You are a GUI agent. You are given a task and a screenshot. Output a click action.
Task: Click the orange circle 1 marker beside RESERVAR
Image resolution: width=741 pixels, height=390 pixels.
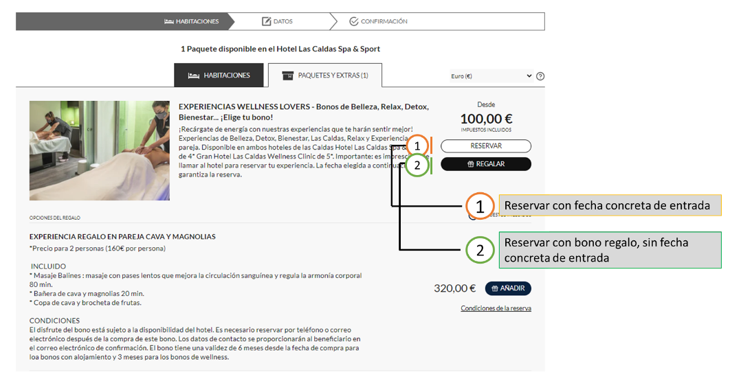(417, 146)
